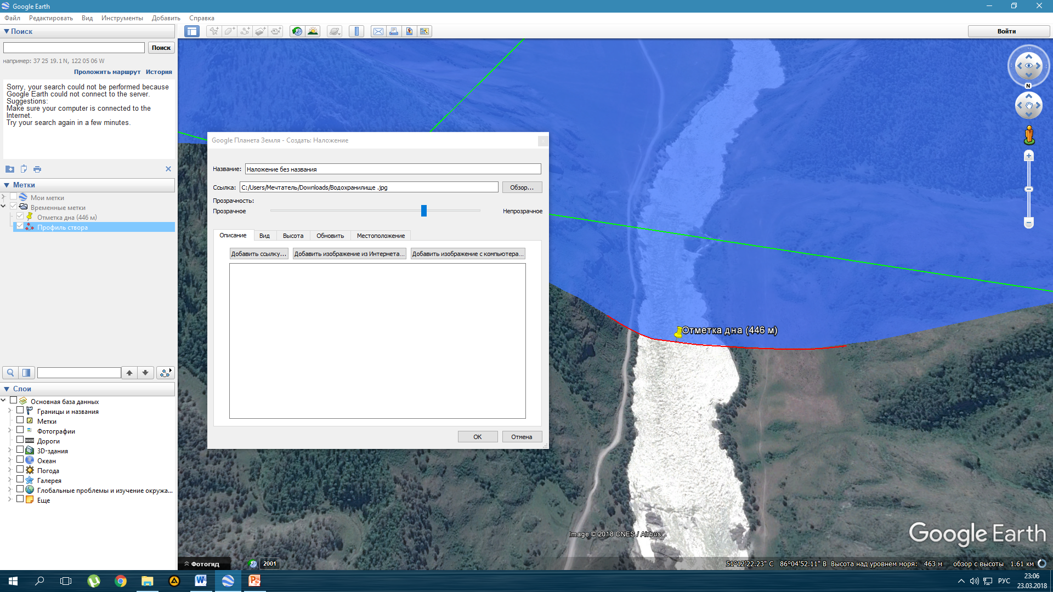The height and width of the screenshot is (592, 1053).
Task: Collapse Основная база данных node
Action: pos(4,401)
